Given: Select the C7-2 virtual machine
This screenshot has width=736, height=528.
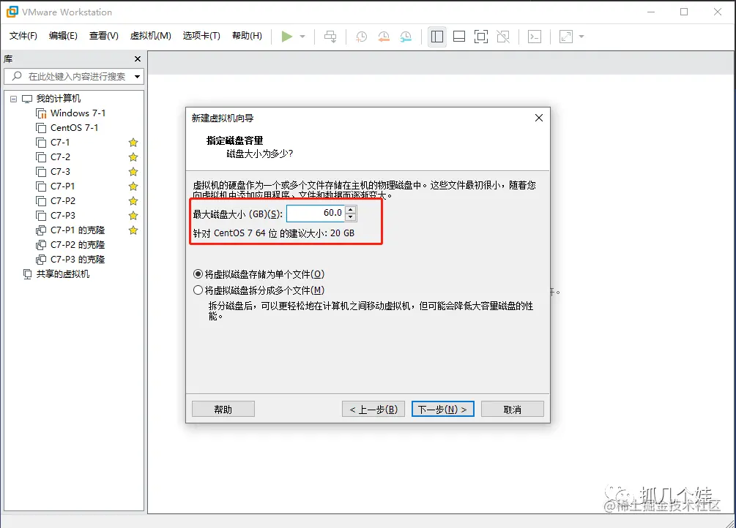Looking at the screenshot, I should click(x=61, y=156).
